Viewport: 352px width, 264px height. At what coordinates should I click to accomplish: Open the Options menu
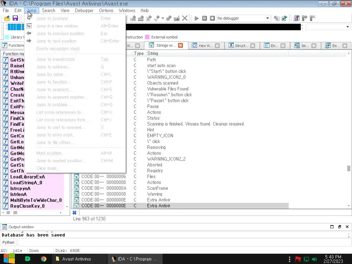(x=106, y=11)
